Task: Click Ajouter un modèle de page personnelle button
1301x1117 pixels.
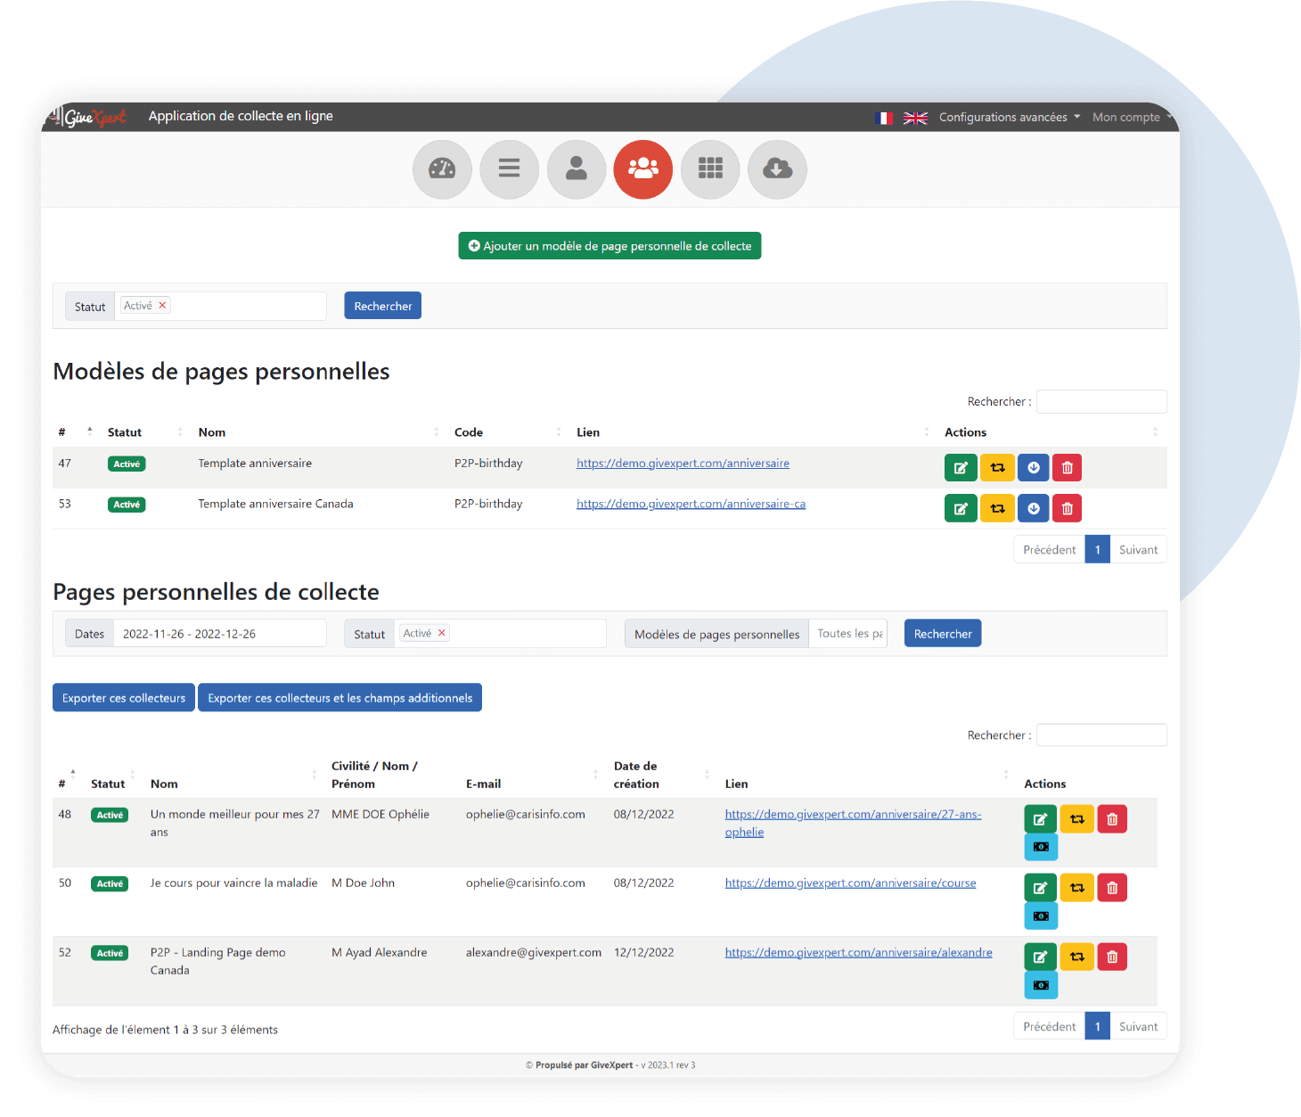Action: 610,246
